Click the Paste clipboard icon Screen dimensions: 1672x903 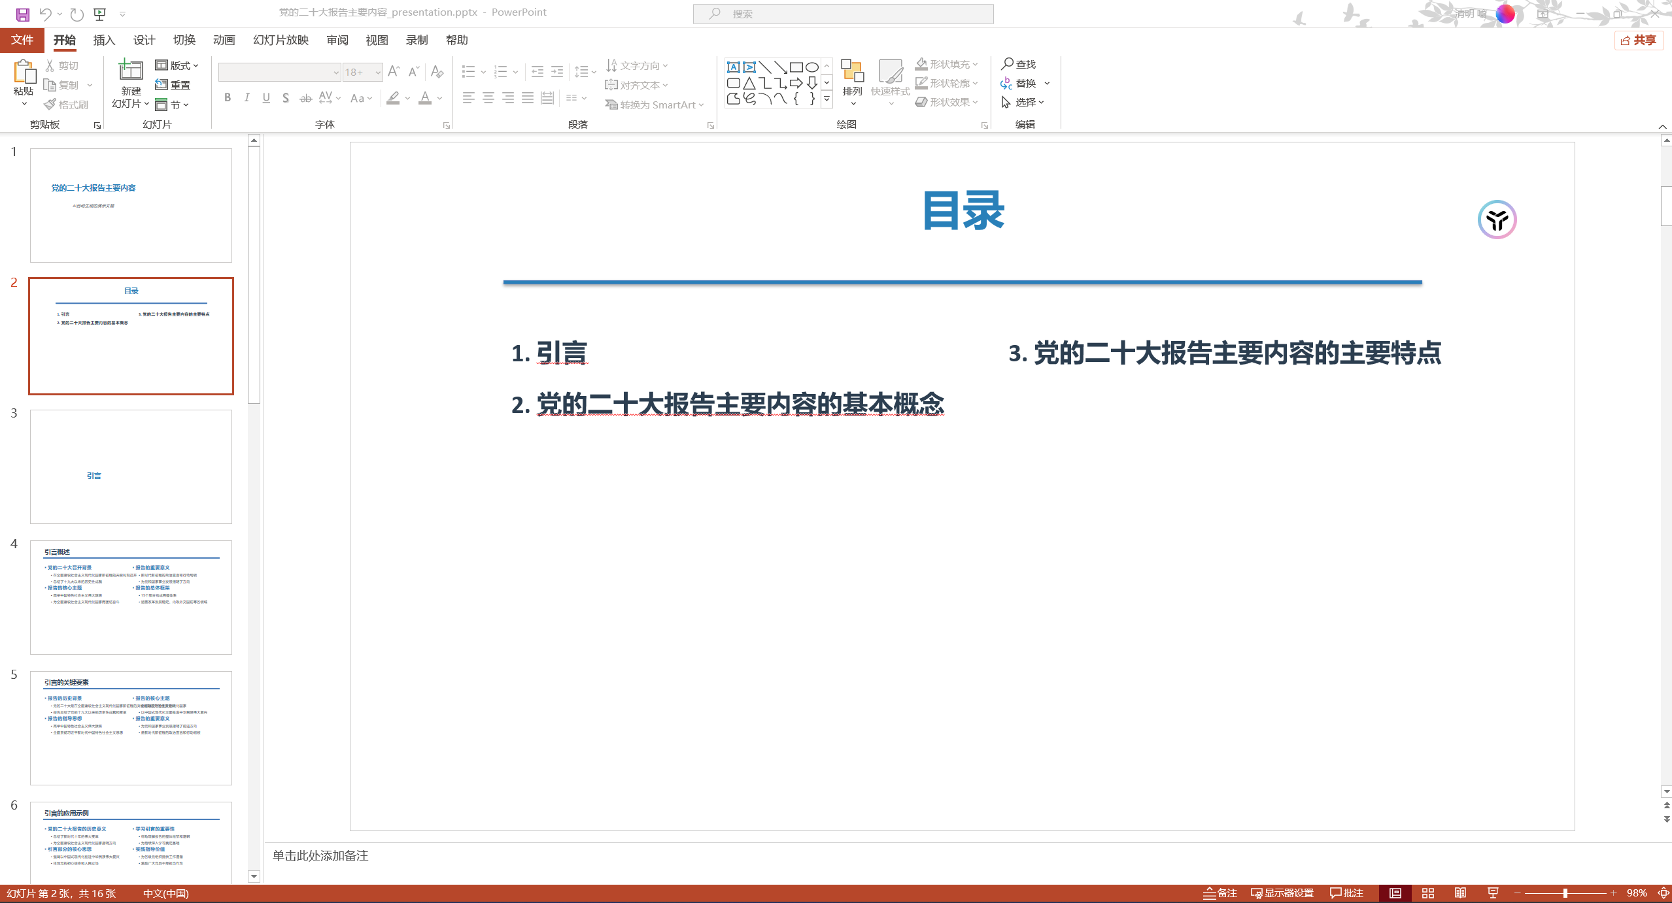click(24, 72)
